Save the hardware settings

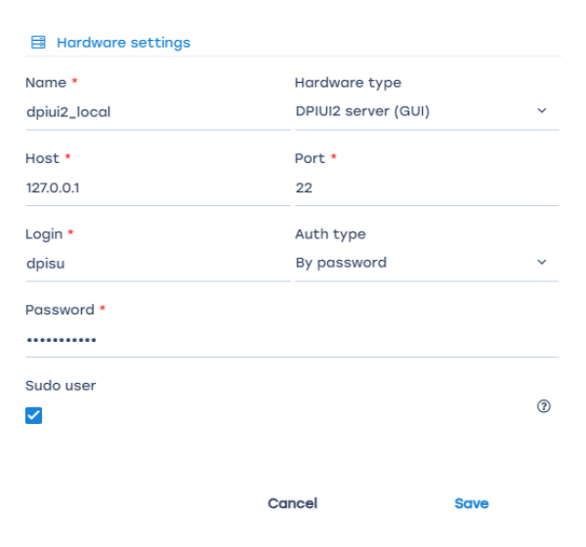point(471,504)
